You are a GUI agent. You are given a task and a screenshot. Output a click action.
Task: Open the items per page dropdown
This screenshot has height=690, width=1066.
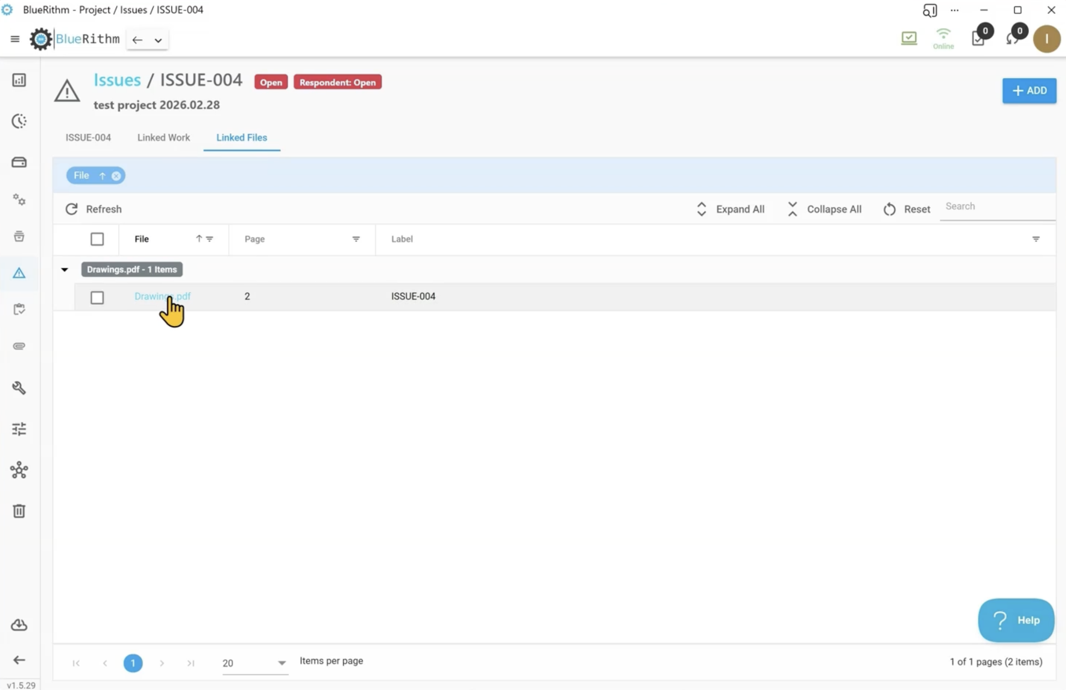coord(281,663)
